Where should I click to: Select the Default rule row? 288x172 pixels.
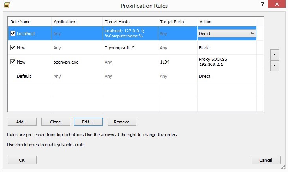click(x=24, y=76)
